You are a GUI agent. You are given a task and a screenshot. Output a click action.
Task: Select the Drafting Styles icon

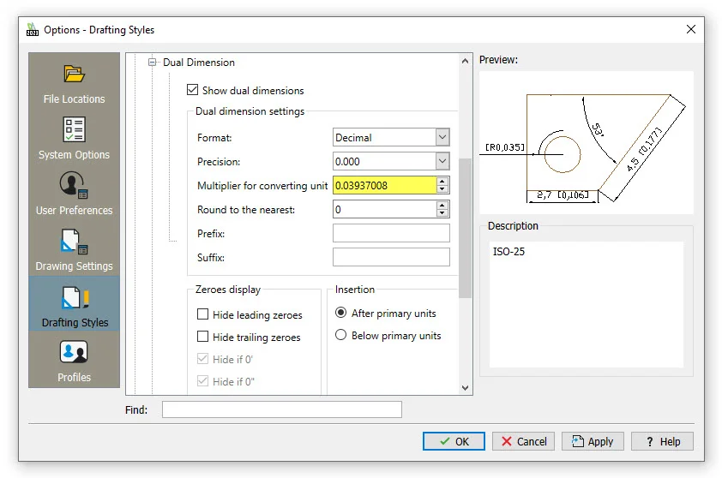click(74, 299)
